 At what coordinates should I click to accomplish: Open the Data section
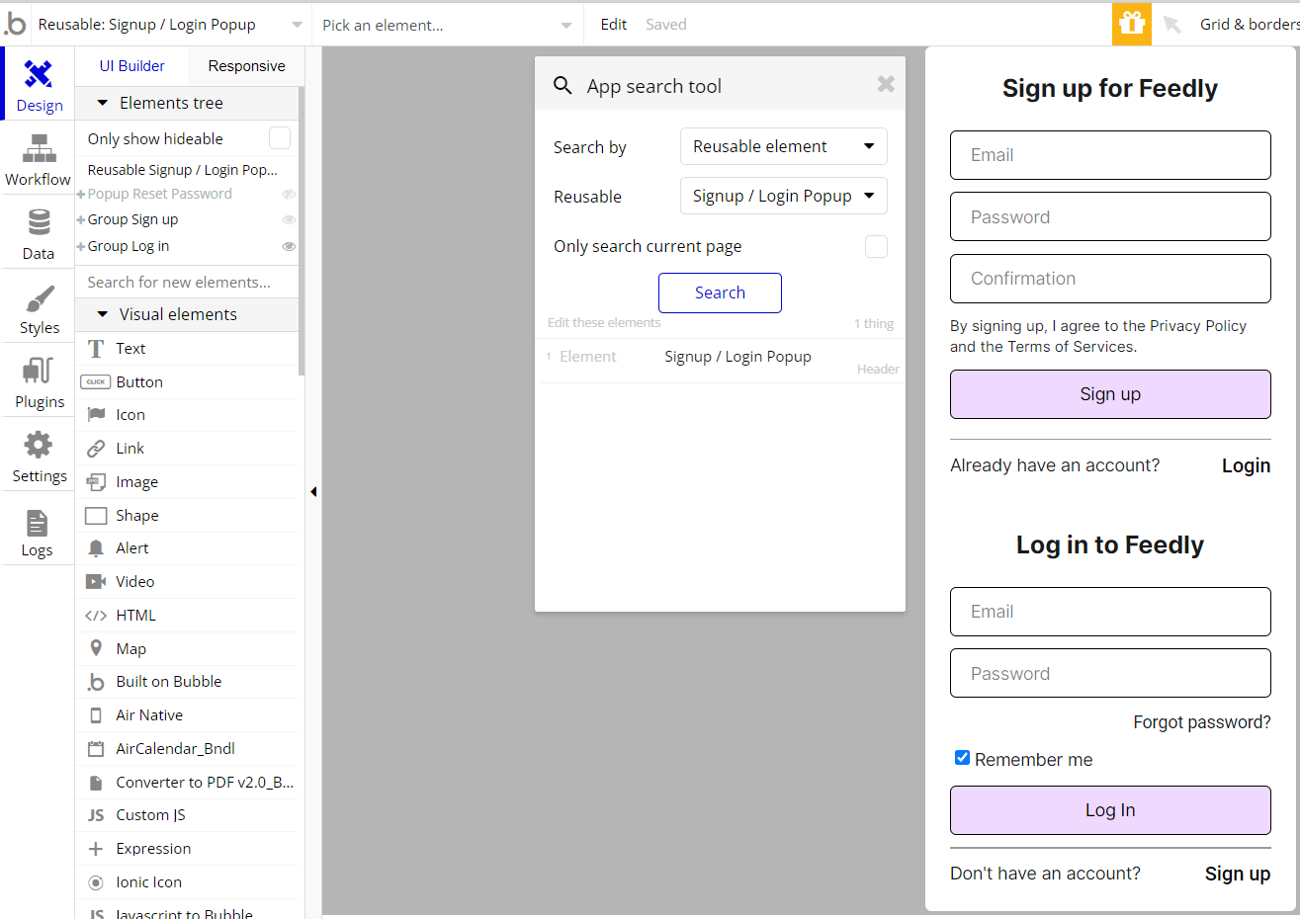pyautogui.click(x=38, y=232)
